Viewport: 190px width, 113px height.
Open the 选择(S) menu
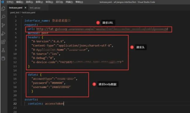coord(30,2)
